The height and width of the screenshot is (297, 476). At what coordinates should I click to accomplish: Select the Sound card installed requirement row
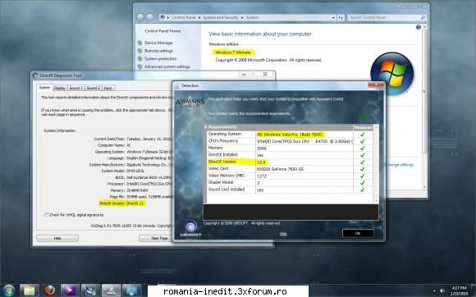pos(290,190)
